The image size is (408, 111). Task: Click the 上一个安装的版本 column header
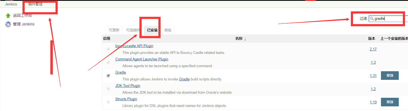pos(394,39)
